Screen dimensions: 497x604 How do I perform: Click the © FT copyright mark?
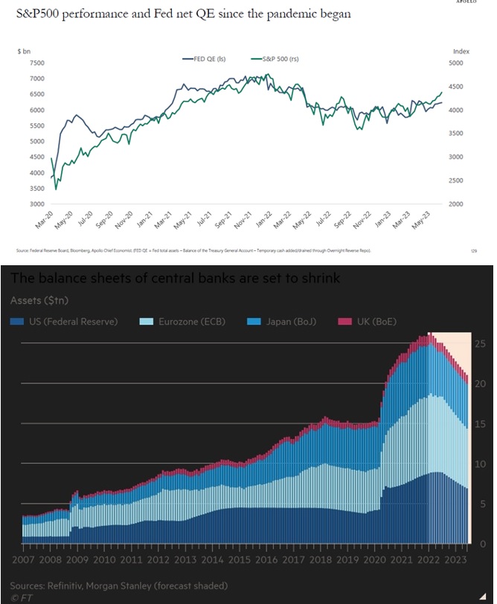22,597
